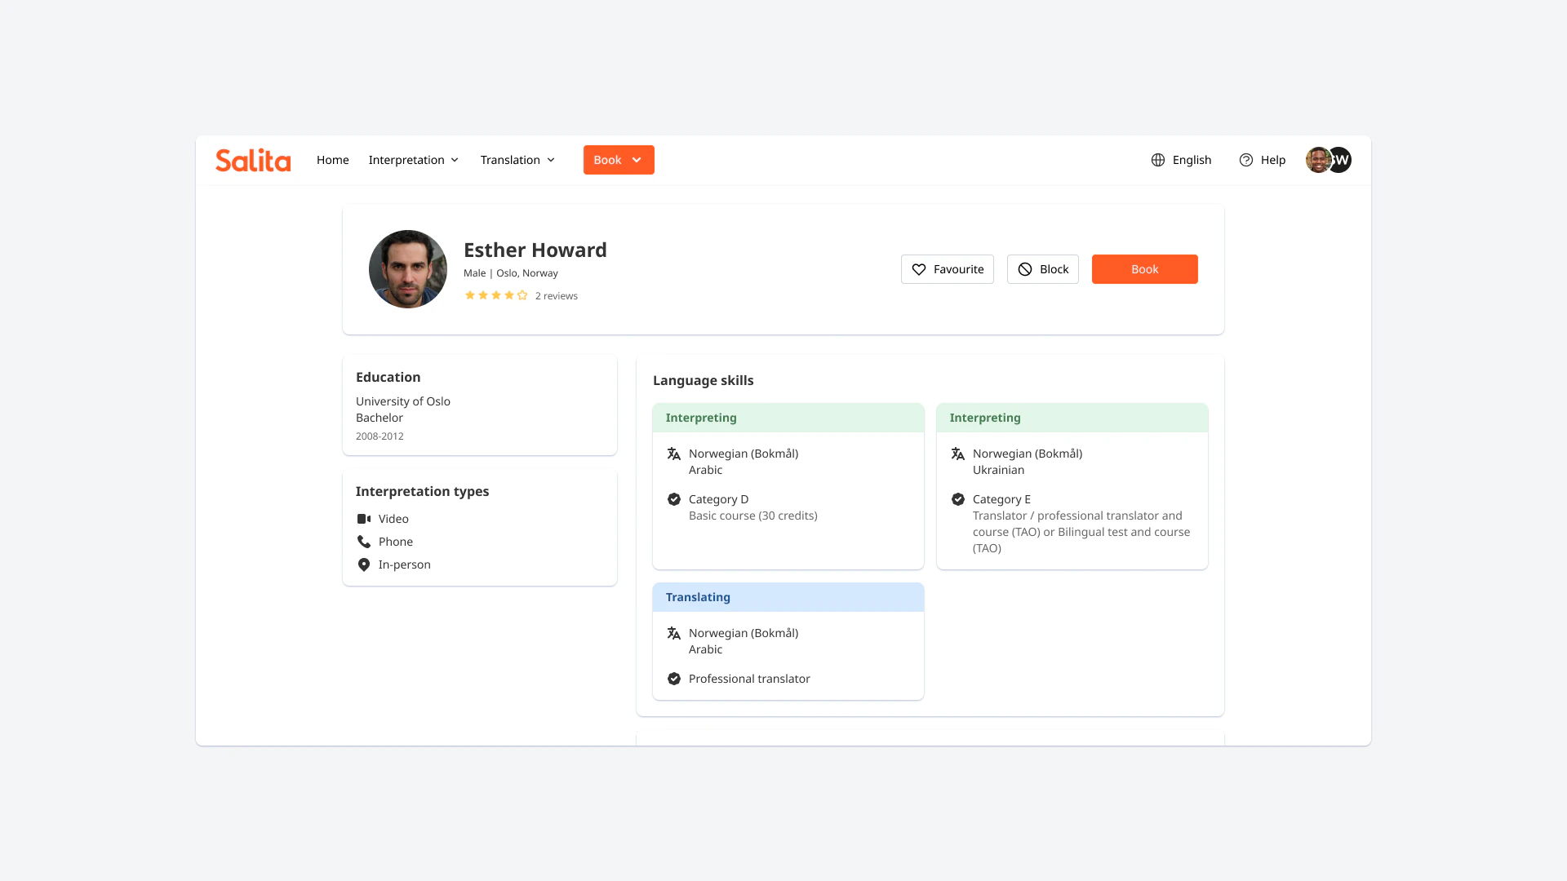The height and width of the screenshot is (881, 1567).
Task: Click the star rating row
Action: point(496,295)
